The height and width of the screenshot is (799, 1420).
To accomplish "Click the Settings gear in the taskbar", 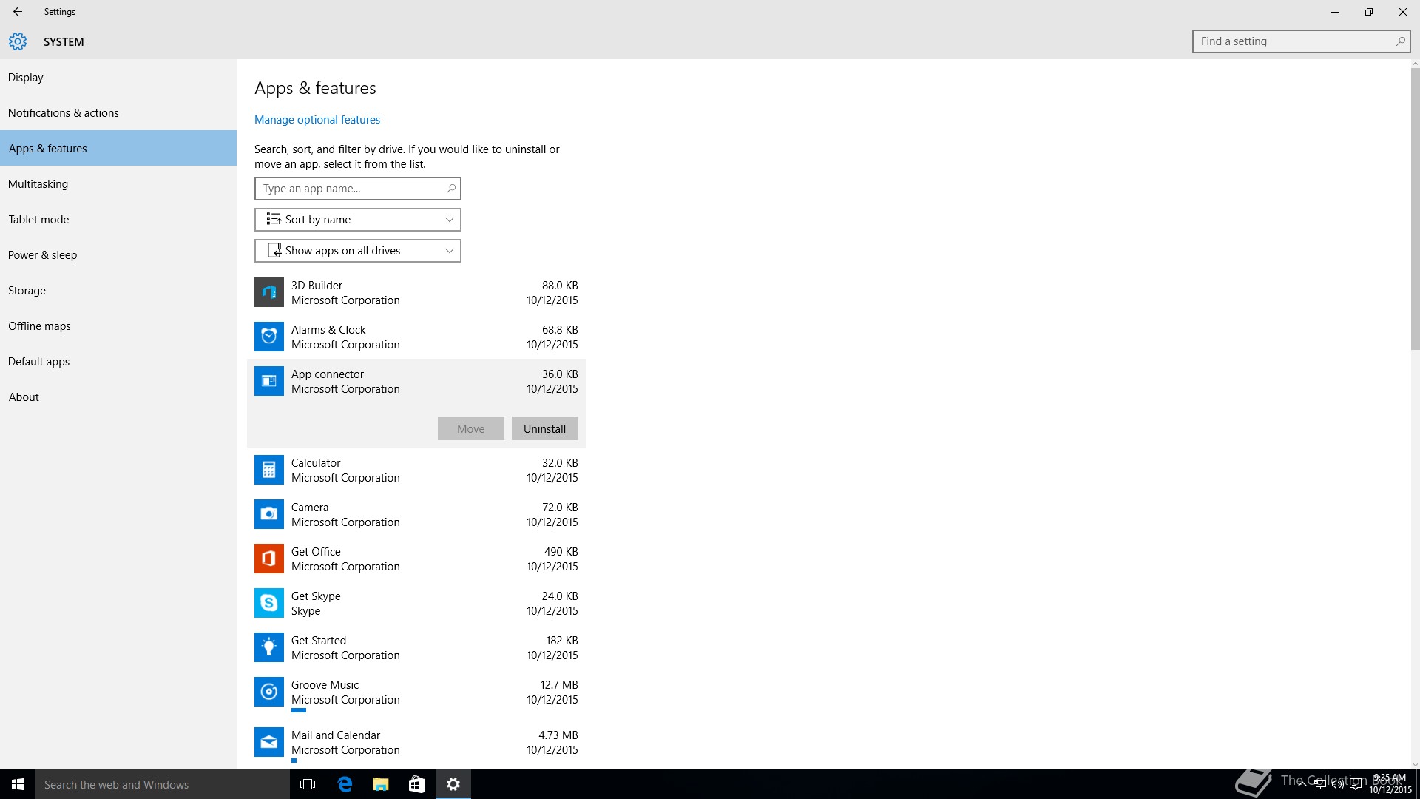I will coord(453,784).
